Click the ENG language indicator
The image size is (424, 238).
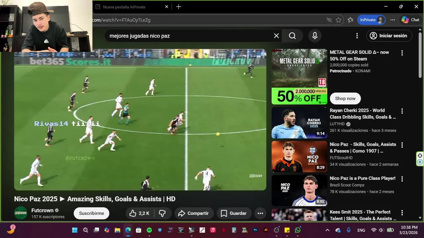(x=361, y=230)
